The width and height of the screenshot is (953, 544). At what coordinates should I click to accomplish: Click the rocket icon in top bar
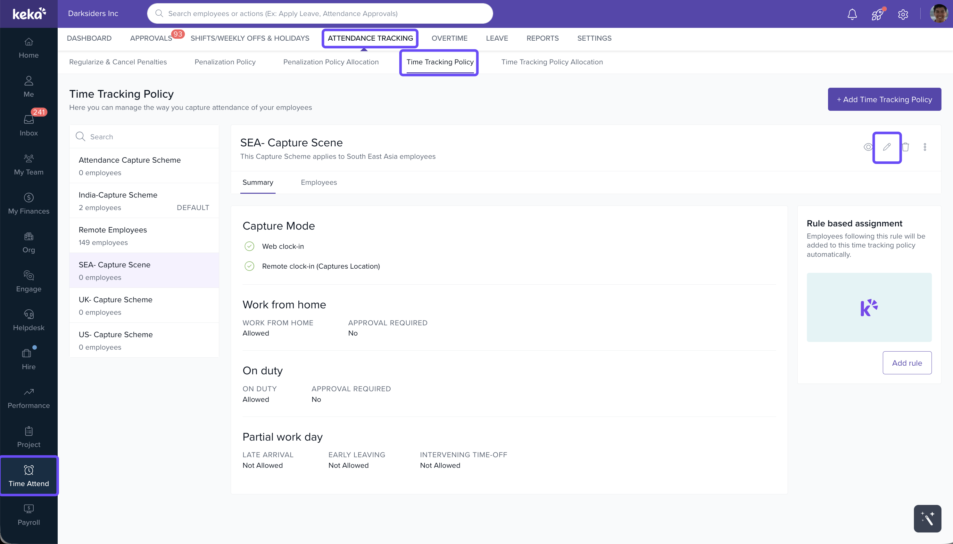click(x=877, y=14)
